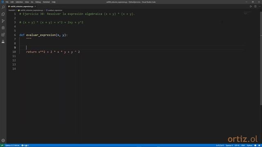This screenshot has width=262, height=147.
Task: Click line number 6 in the gutter
Action: (x=15, y=35)
